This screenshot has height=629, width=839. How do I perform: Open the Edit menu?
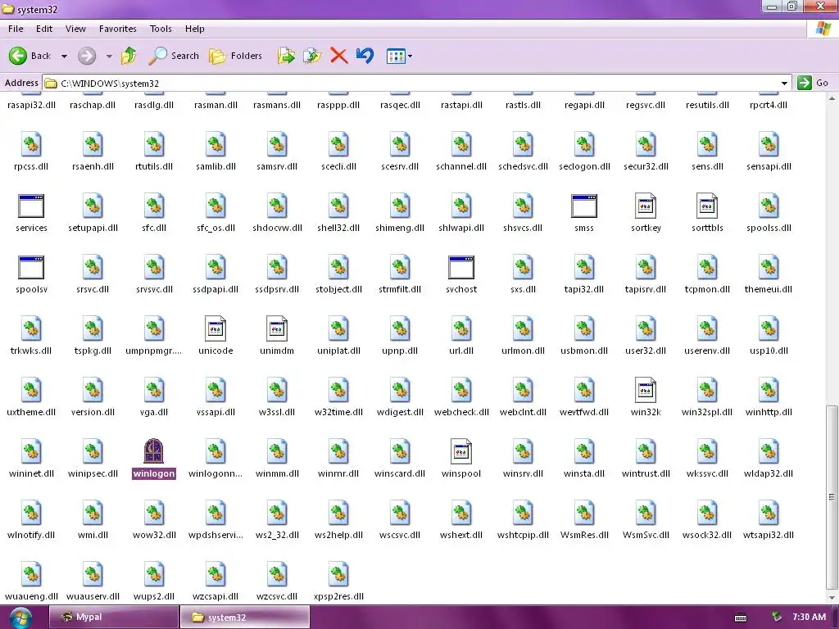pyautogui.click(x=44, y=29)
